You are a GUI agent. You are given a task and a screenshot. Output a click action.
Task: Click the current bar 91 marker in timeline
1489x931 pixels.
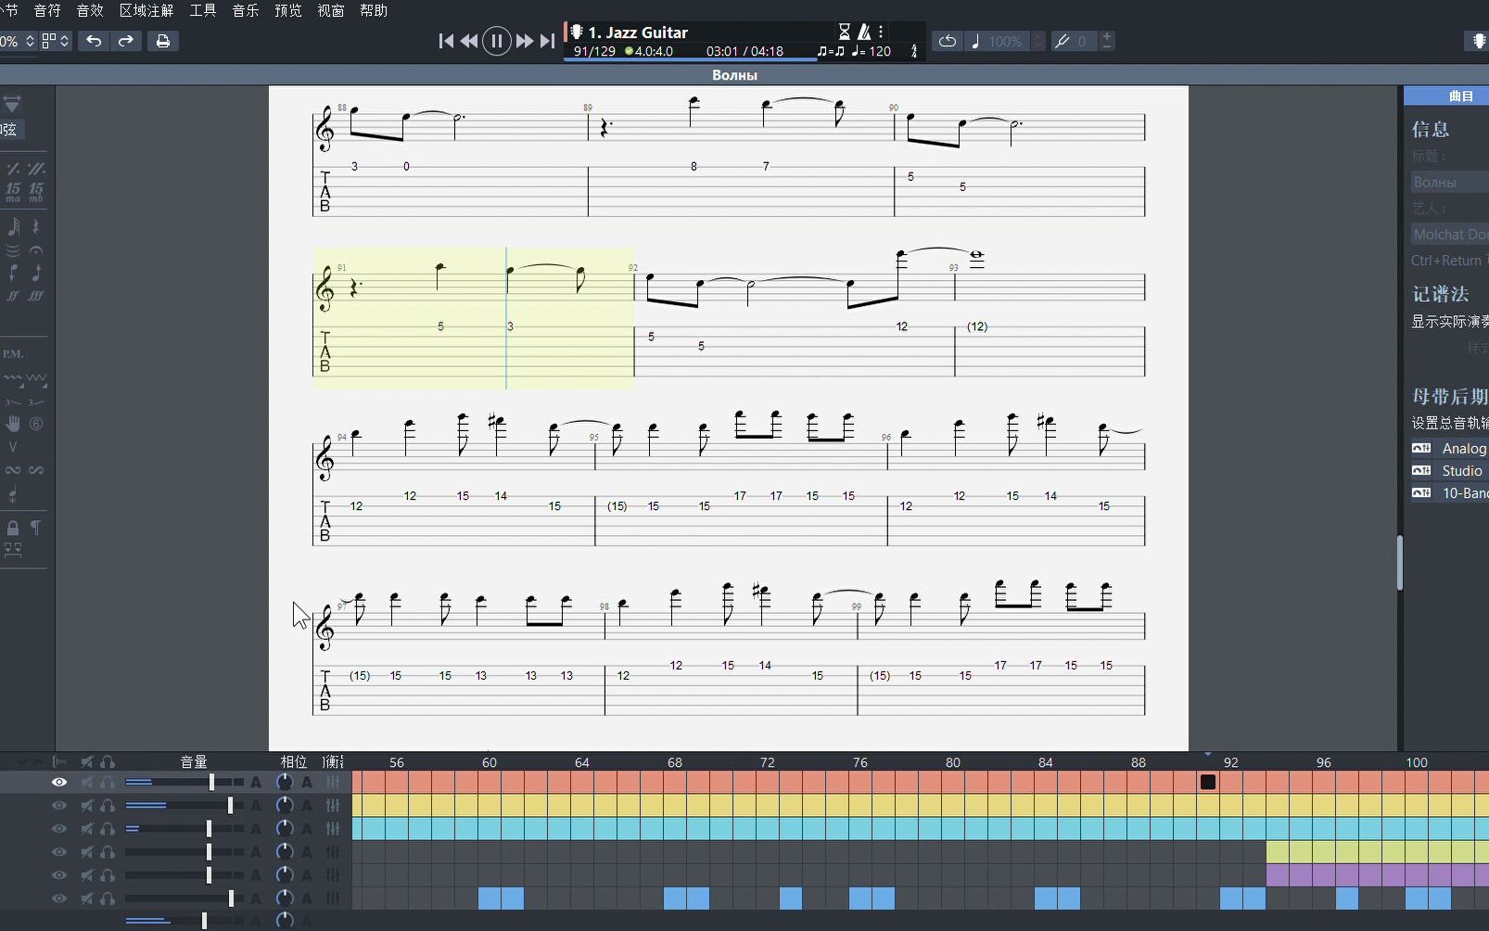pos(1208,783)
